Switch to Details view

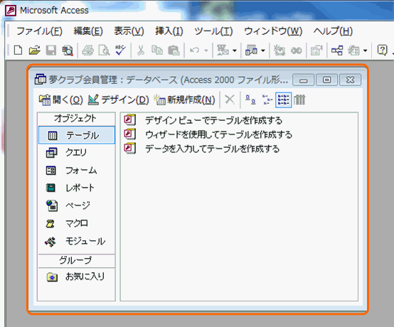click(299, 100)
